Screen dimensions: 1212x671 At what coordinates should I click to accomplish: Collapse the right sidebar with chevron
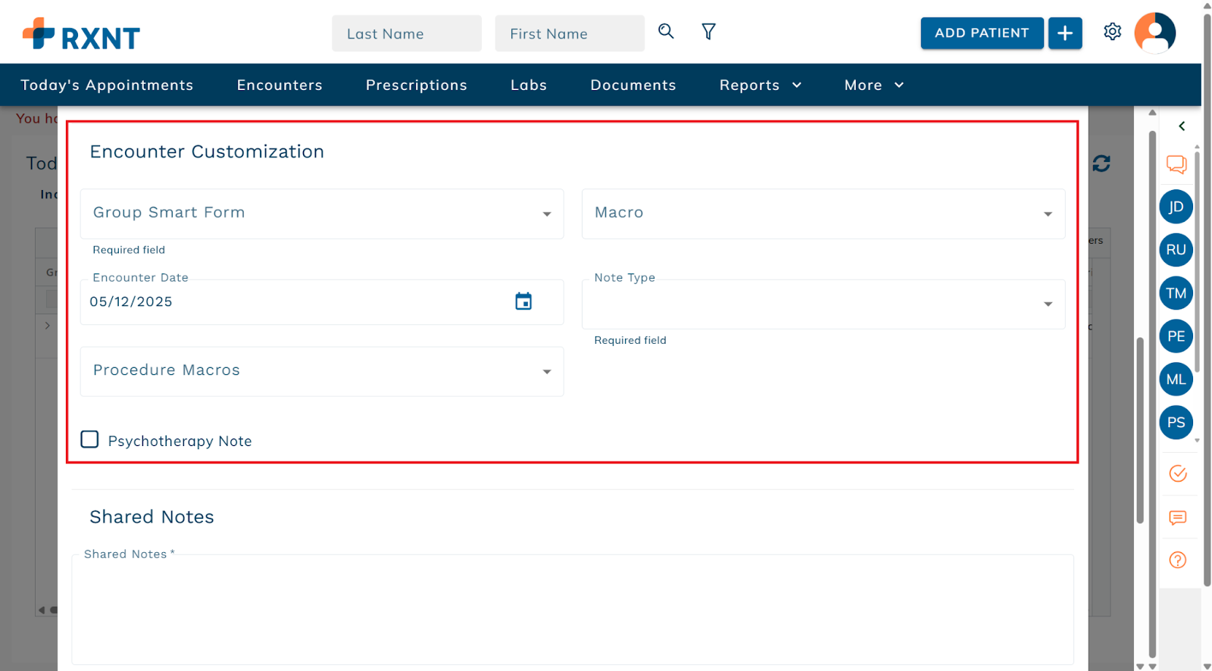[x=1182, y=126]
